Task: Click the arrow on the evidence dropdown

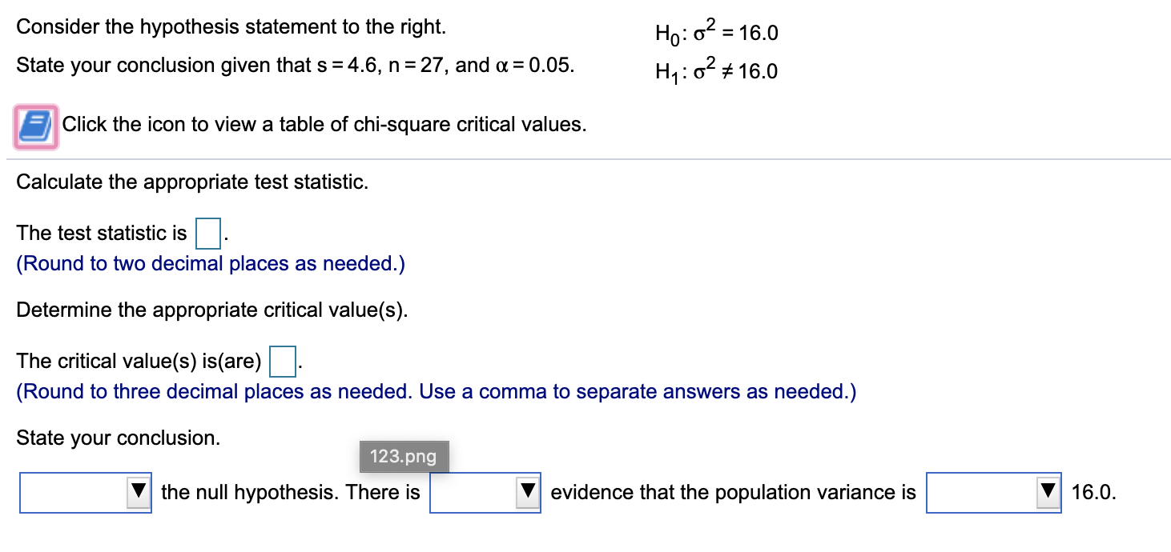Action: pos(528,493)
